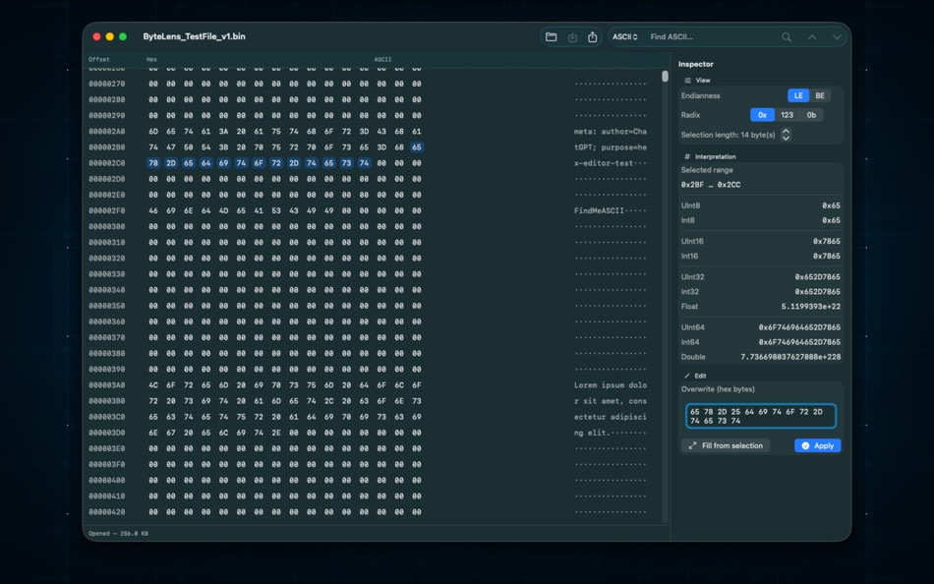Click the Fill from selection button
This screenshot has width=934, height=584.
coord(726,445)
